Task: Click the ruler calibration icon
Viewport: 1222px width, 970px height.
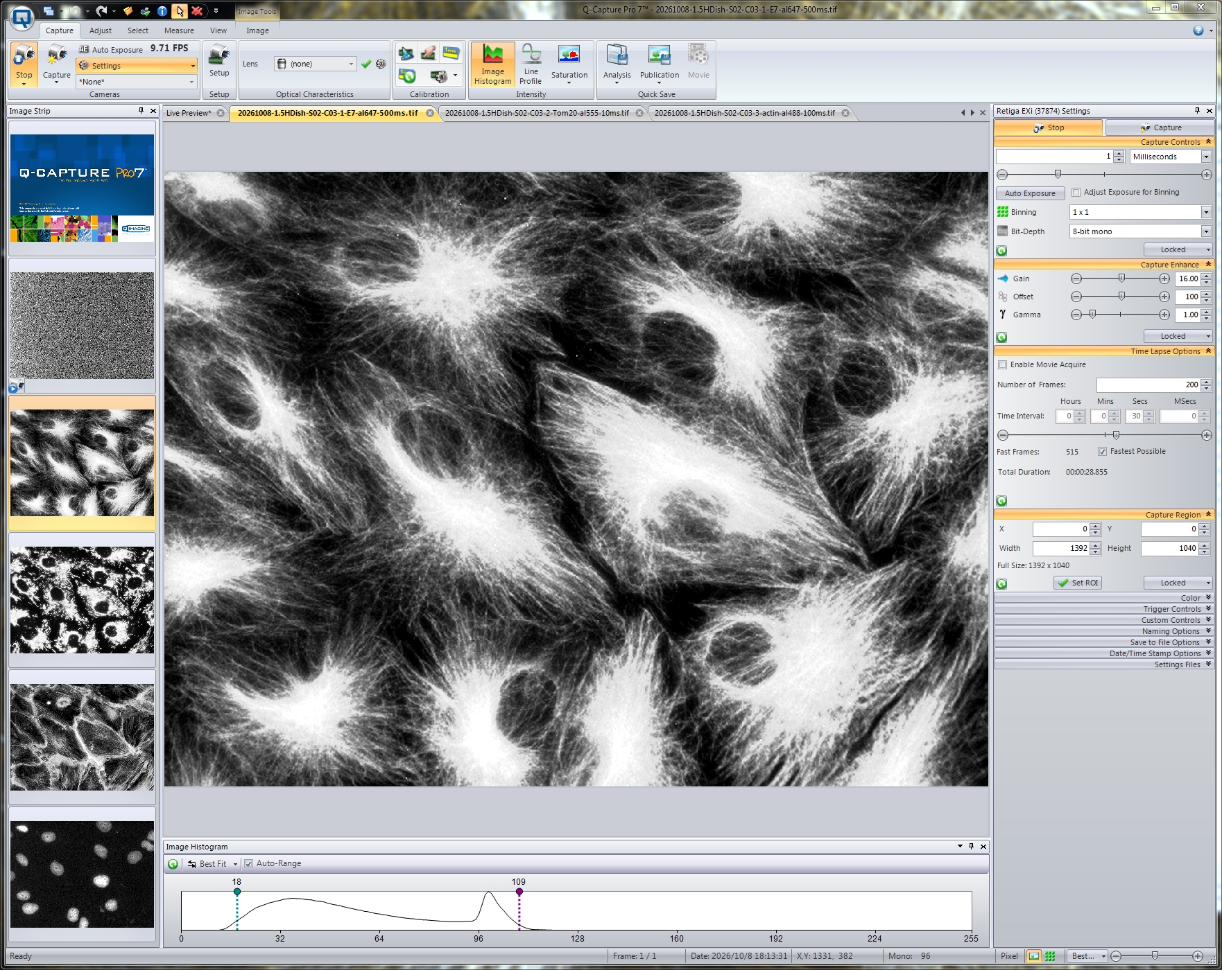Action: coord(451,53)
